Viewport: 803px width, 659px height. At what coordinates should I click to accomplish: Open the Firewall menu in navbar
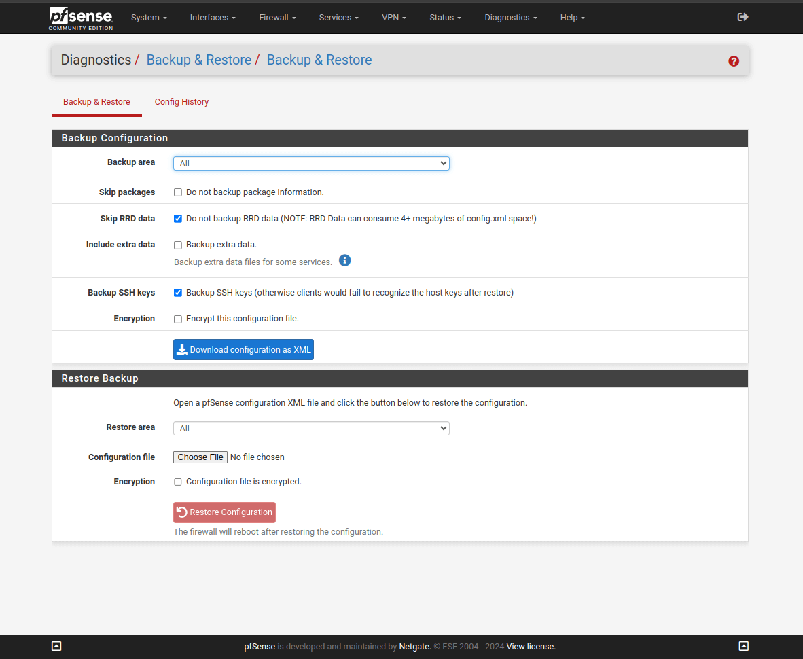pyautogui.click(x=277, y=18)
